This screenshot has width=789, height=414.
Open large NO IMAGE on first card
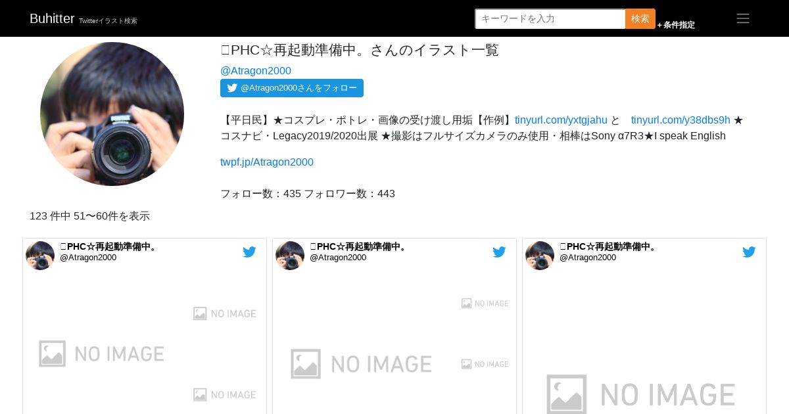point(102,354)
